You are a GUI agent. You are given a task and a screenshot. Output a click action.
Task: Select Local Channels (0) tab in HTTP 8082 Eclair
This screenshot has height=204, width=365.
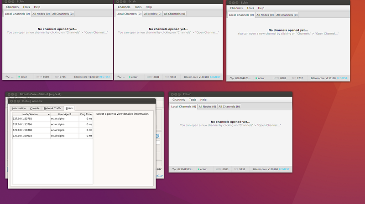[x=241, y=15]
